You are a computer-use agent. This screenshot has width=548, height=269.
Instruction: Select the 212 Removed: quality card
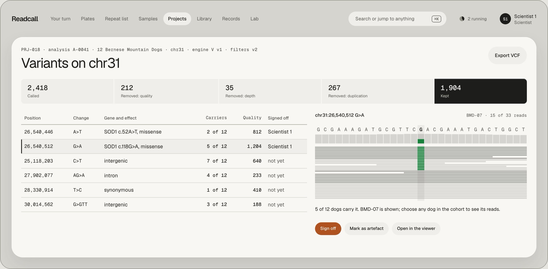pos(166,91)
